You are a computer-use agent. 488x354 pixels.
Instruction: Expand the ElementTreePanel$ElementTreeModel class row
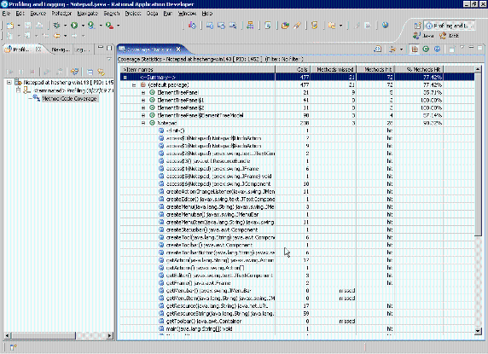click(x=143, y=115)
